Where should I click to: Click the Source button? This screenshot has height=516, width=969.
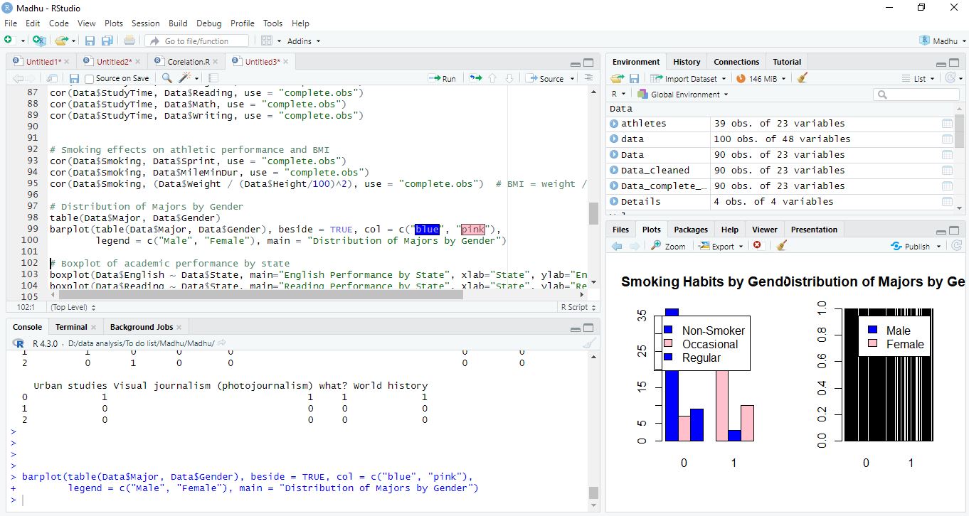tap(545, 78)
